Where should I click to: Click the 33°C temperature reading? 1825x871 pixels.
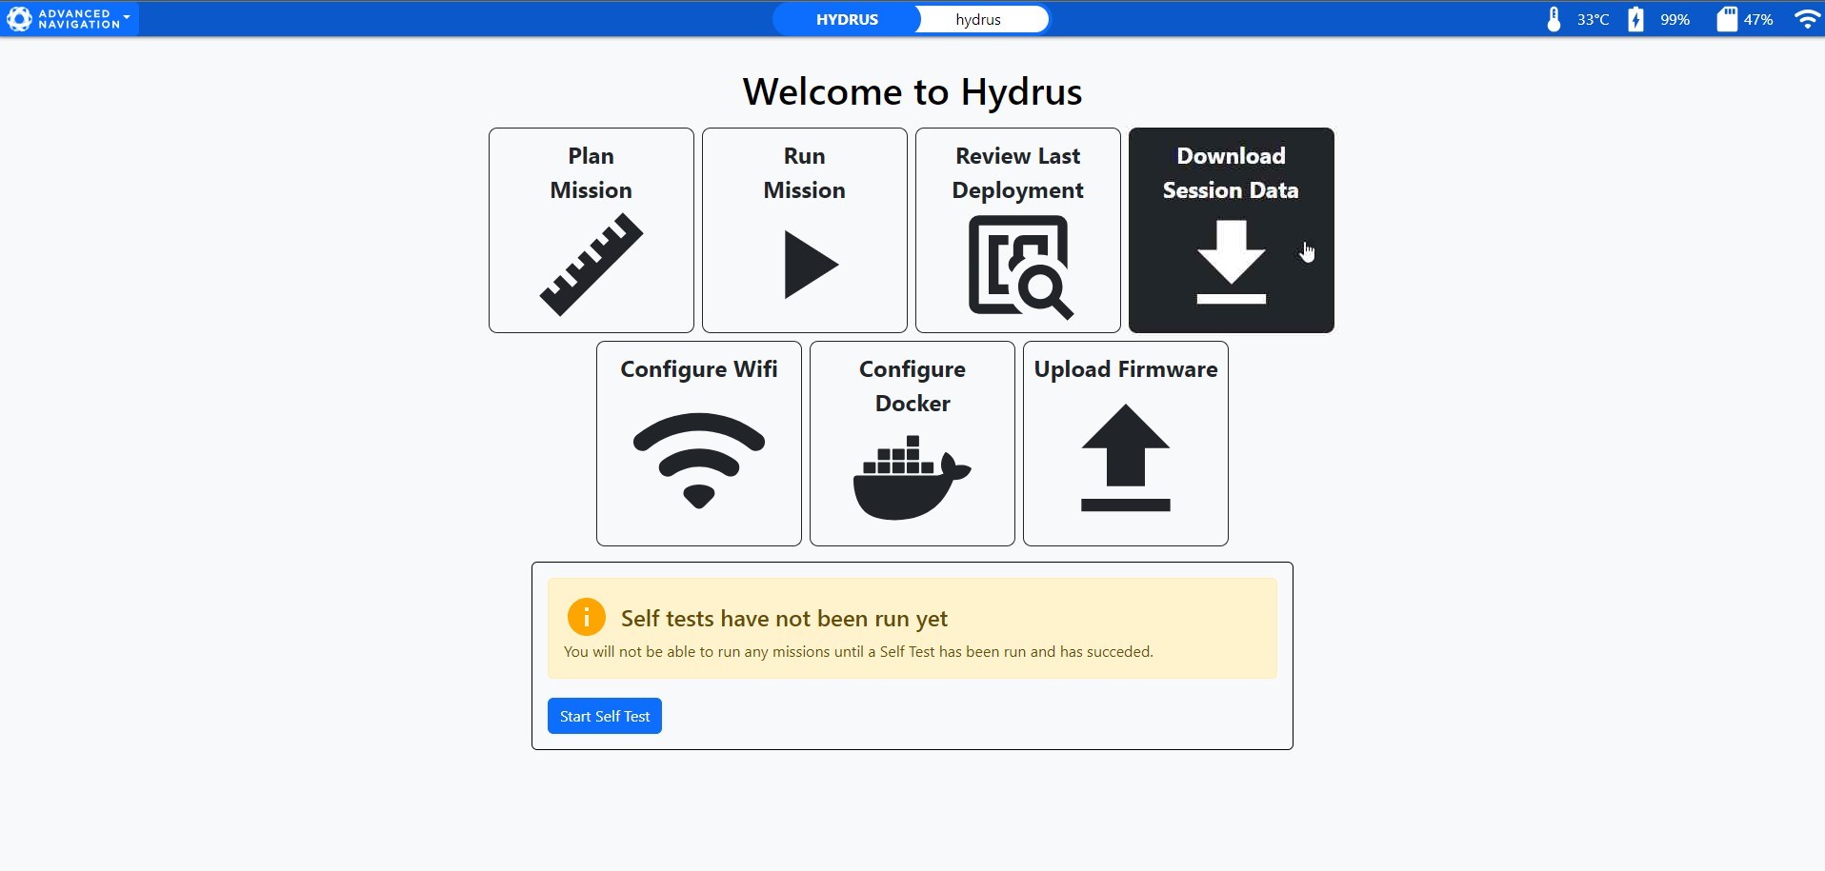coord(1593,20)
